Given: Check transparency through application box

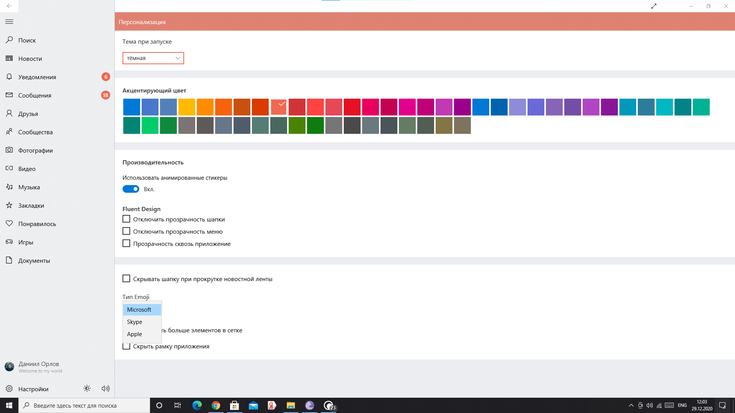Looking at the screenshot, I should tap(126, 244).
